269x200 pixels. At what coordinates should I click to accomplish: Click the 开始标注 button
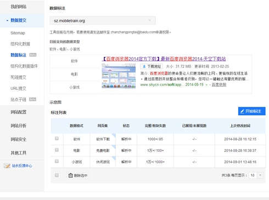(252, 111)
